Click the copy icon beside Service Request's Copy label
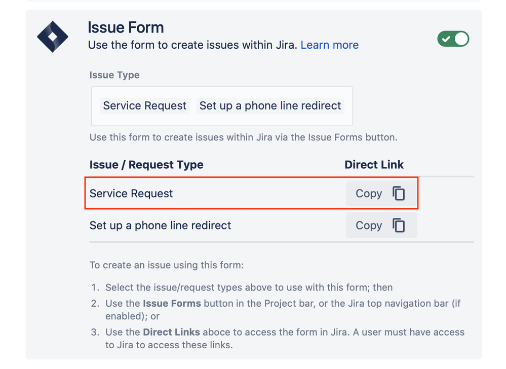This screenshot has height=369, width=506. [x=398, y=193]
